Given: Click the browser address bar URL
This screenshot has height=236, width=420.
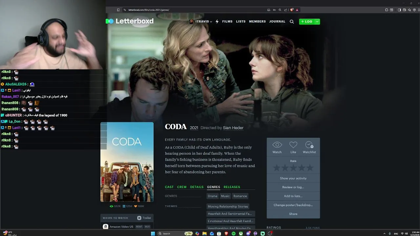Looking at the screenshot, I should coord(149,10).
